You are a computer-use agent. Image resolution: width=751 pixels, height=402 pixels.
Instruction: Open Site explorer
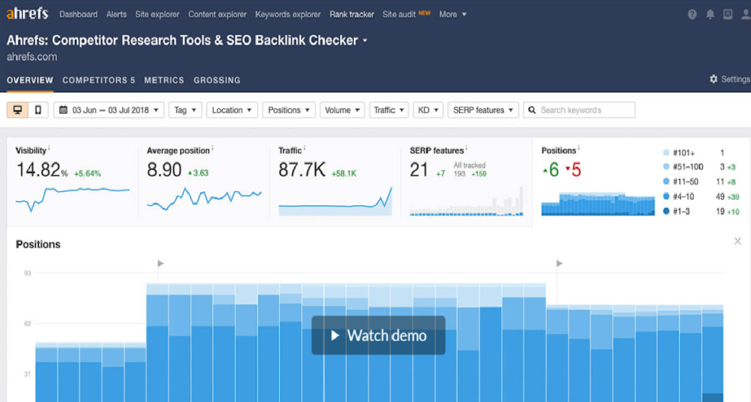157,15
